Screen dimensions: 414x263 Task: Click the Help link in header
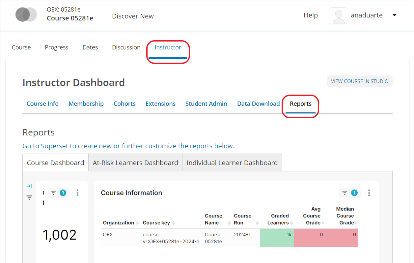click(311, 15)
